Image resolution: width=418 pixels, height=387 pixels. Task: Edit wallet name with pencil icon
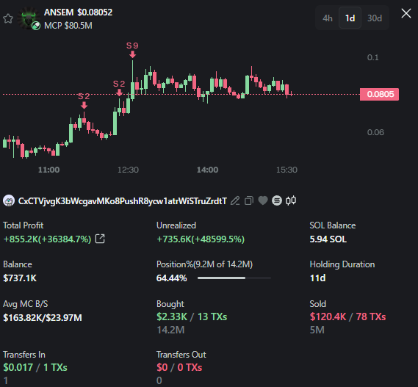(235, 200)
